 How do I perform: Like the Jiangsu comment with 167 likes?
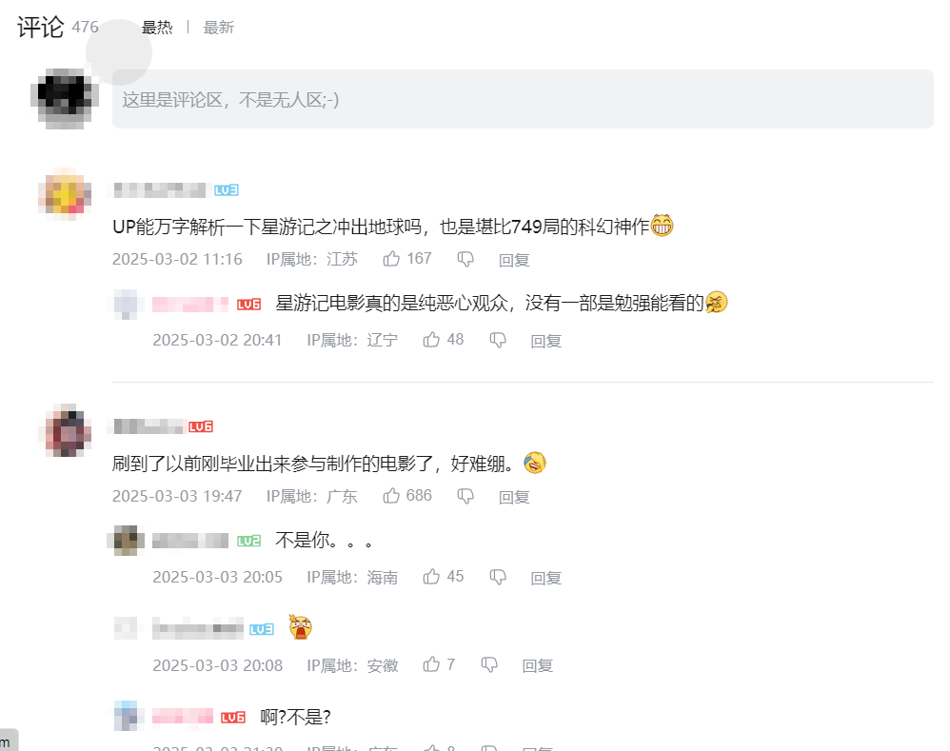pos(391,259)
